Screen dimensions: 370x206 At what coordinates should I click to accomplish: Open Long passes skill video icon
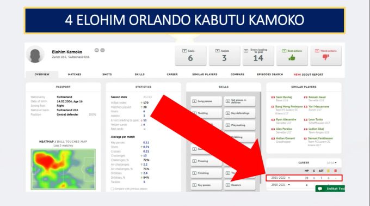click(194, 101)
